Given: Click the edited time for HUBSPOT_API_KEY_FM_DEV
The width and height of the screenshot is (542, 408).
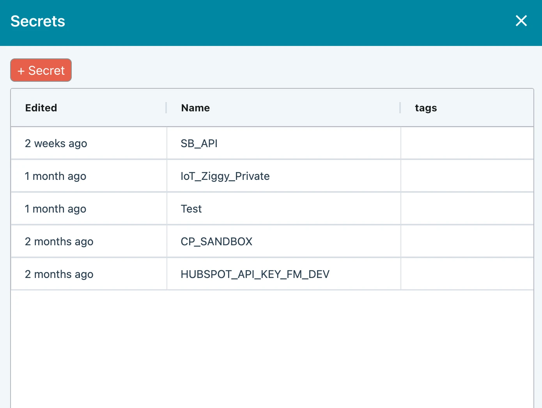Looking at the screenshot, I should pyautogui.click(x=59, y=274).
